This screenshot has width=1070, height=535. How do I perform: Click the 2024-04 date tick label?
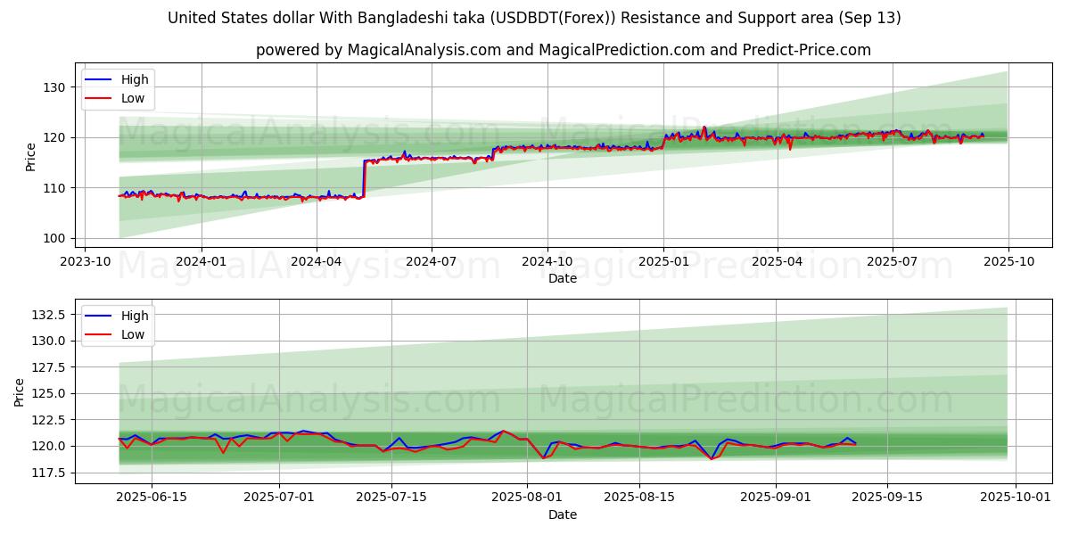pyautogui.click(x=317, y=261)
